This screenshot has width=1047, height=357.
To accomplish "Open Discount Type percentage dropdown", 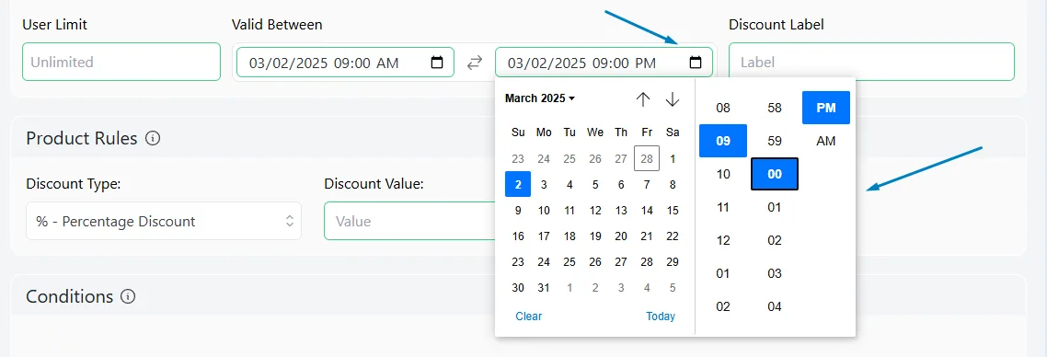I will tap(164, 221).
